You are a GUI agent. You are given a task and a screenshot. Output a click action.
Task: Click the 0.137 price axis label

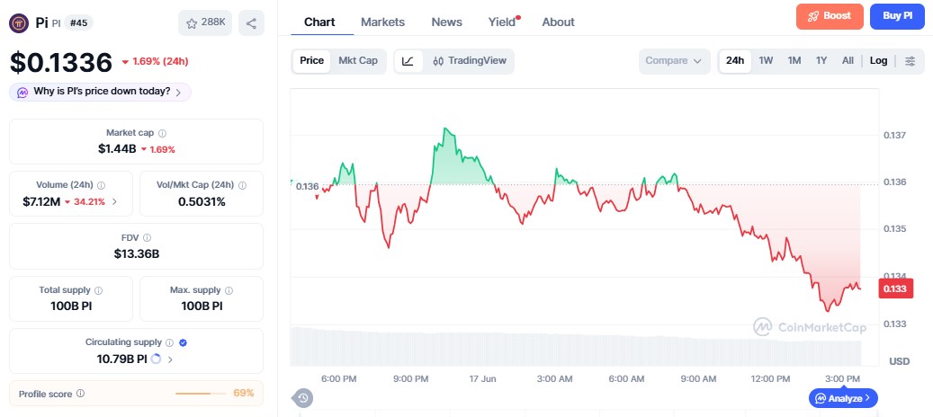(x=894, y=135)
